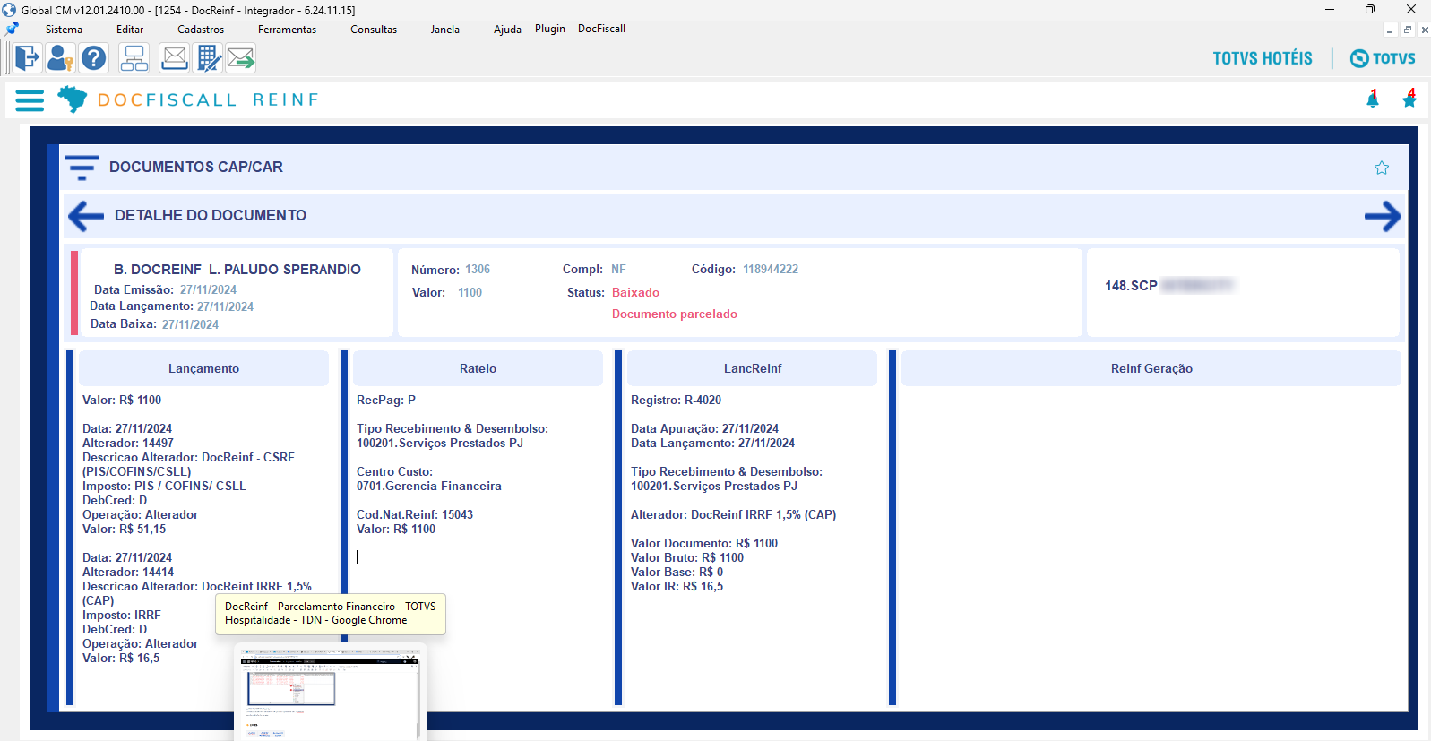The height and width of the screenshot is (741, 1431).
Task: Click the DocReinf Parcelamento Financeiro tooltip
Action: 331,614
